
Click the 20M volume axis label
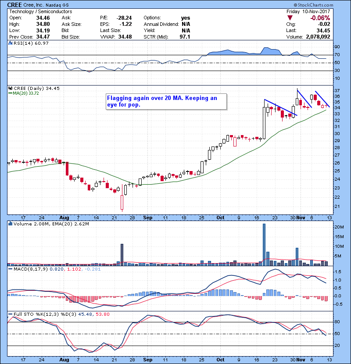tap(339, 227)
